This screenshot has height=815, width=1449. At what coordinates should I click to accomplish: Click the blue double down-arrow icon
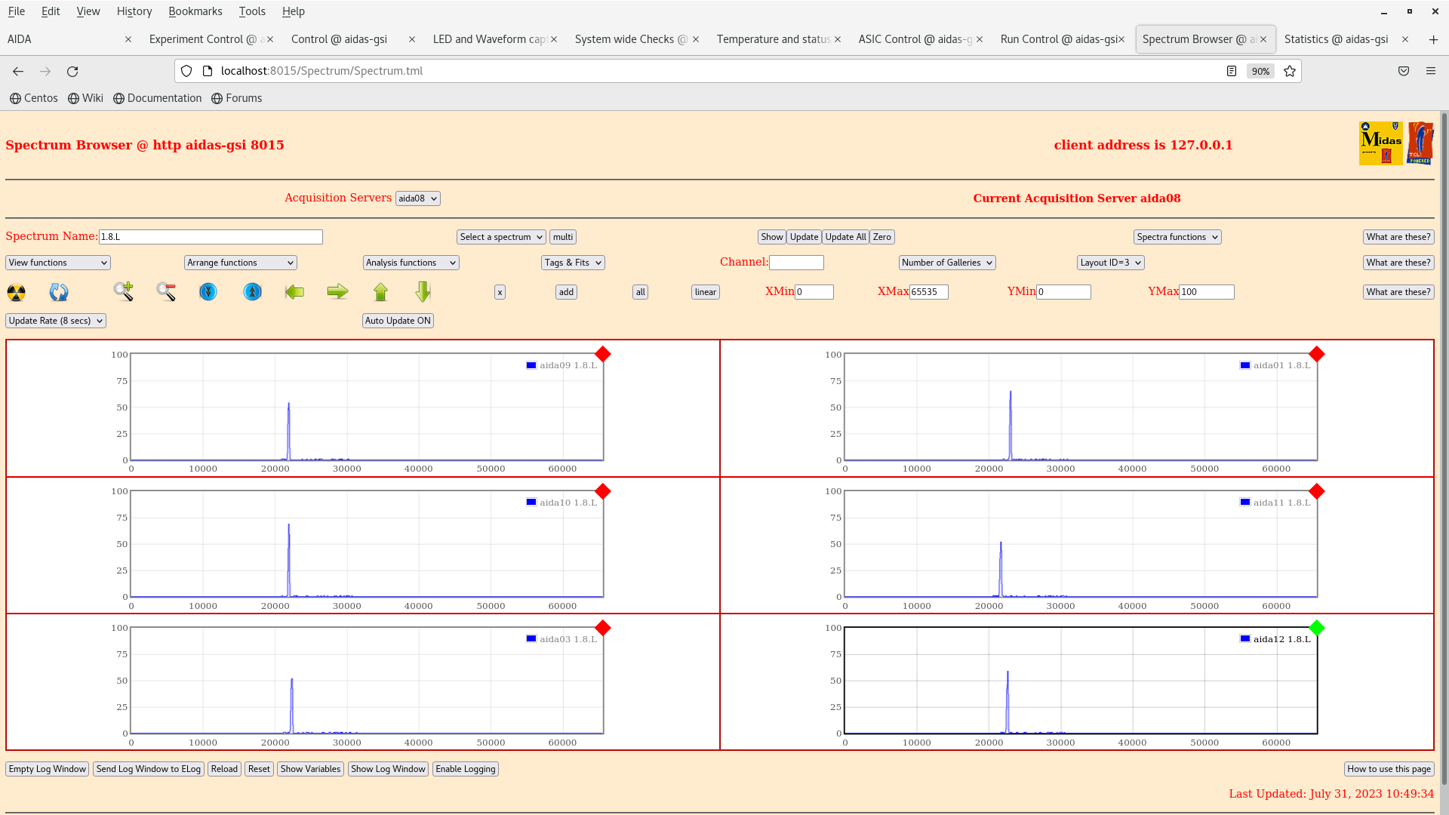coord(208,291)
